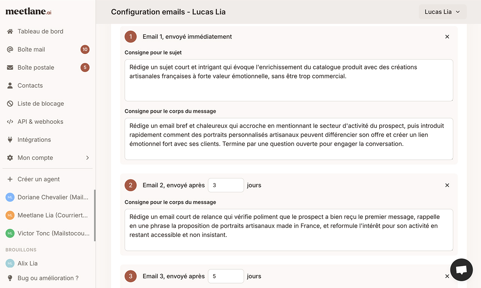The height and width of the screenshot is (288, 481).
Task: Expand the Mon compte submenu
Action: 35,157
